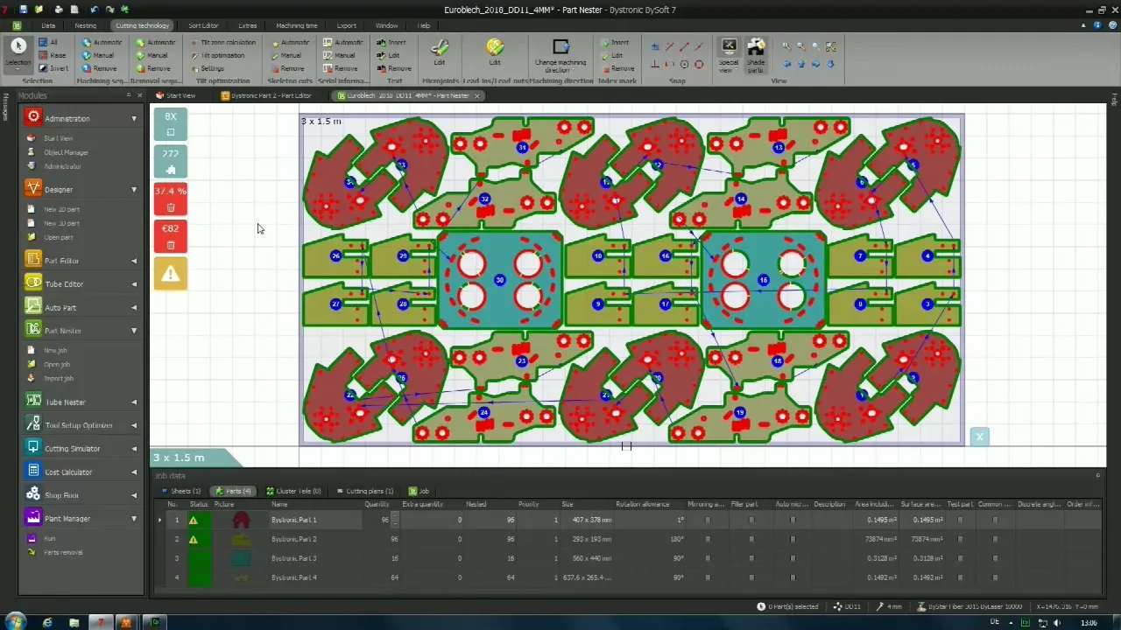Open the Sort Editor ribbon tab
This screenshot has height=630, width=1121.
203,25
